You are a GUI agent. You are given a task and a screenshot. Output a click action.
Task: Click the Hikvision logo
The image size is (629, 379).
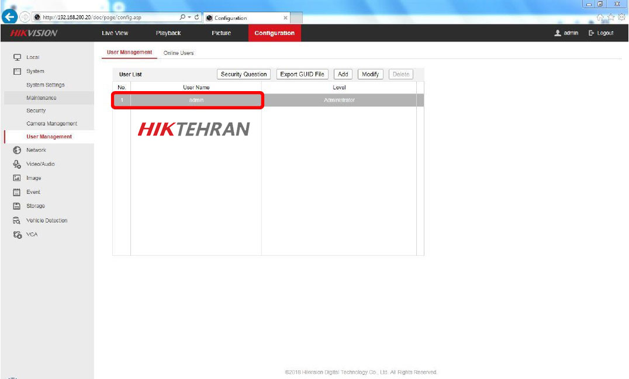tap(34, 33)
